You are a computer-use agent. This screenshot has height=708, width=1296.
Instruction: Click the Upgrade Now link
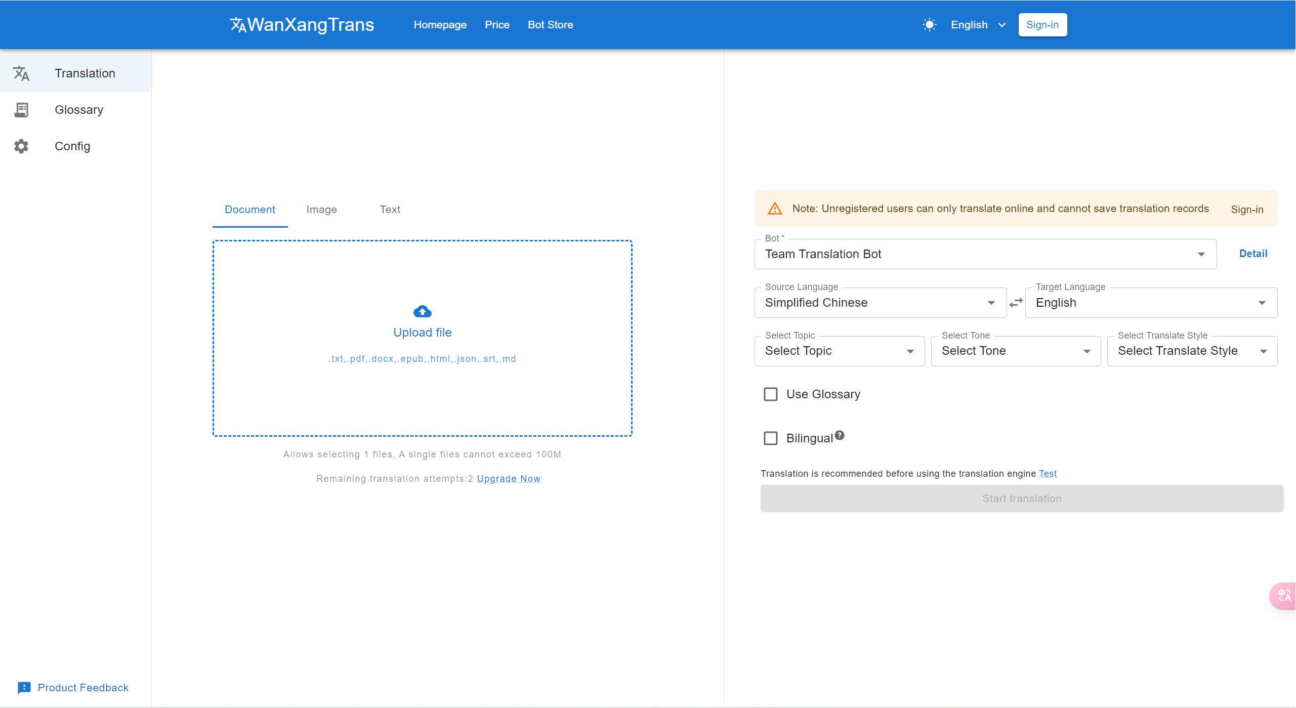[x=508, y=479]
